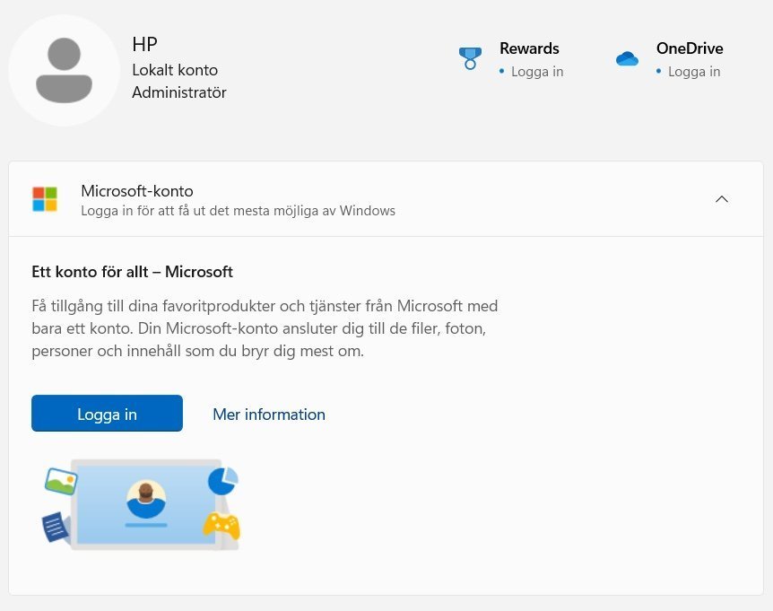
Task: Open the Mer information link
Action: tap(269, 414)
